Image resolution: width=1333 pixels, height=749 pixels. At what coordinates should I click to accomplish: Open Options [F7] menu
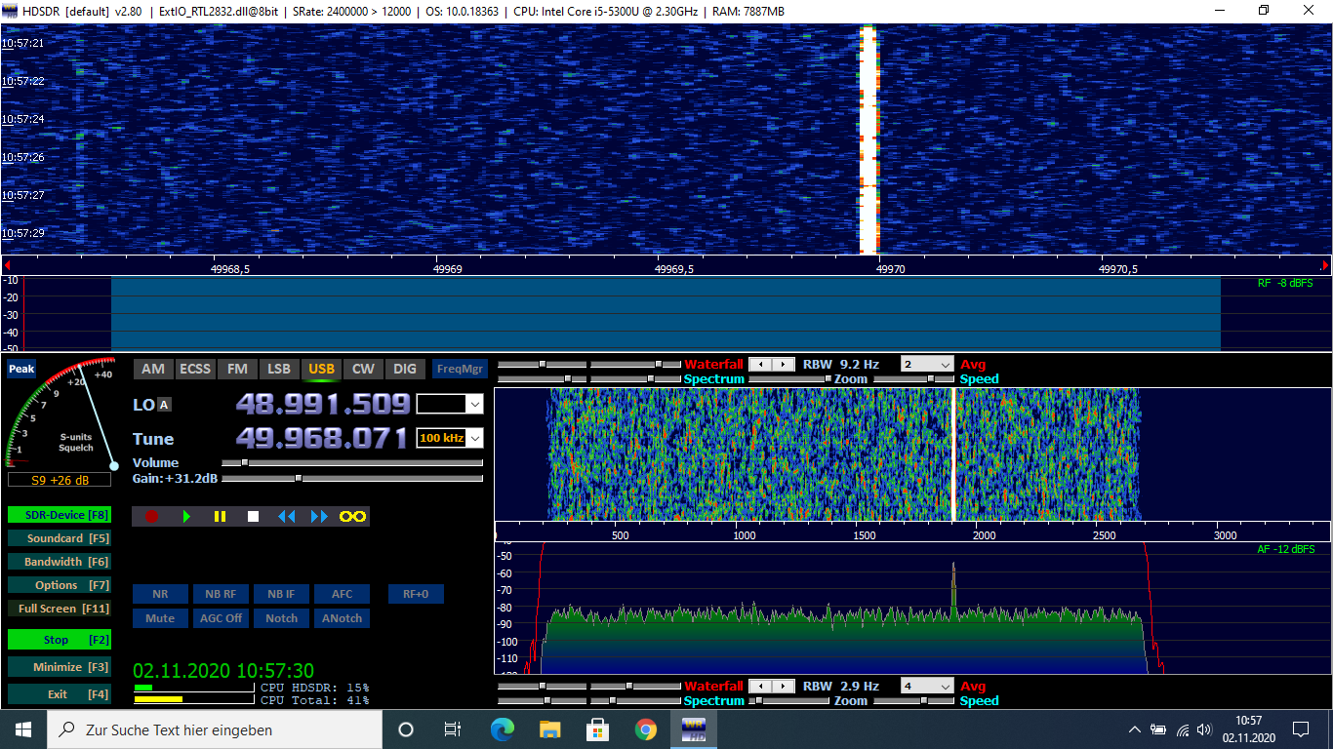click(59, 585)
